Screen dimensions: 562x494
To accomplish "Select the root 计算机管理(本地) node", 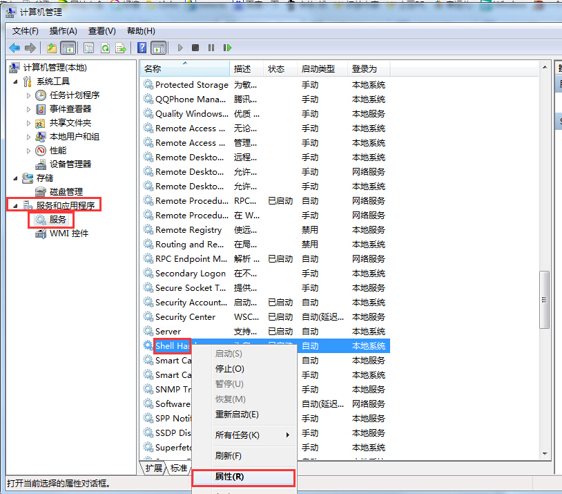I will click(x=55, y=68).
